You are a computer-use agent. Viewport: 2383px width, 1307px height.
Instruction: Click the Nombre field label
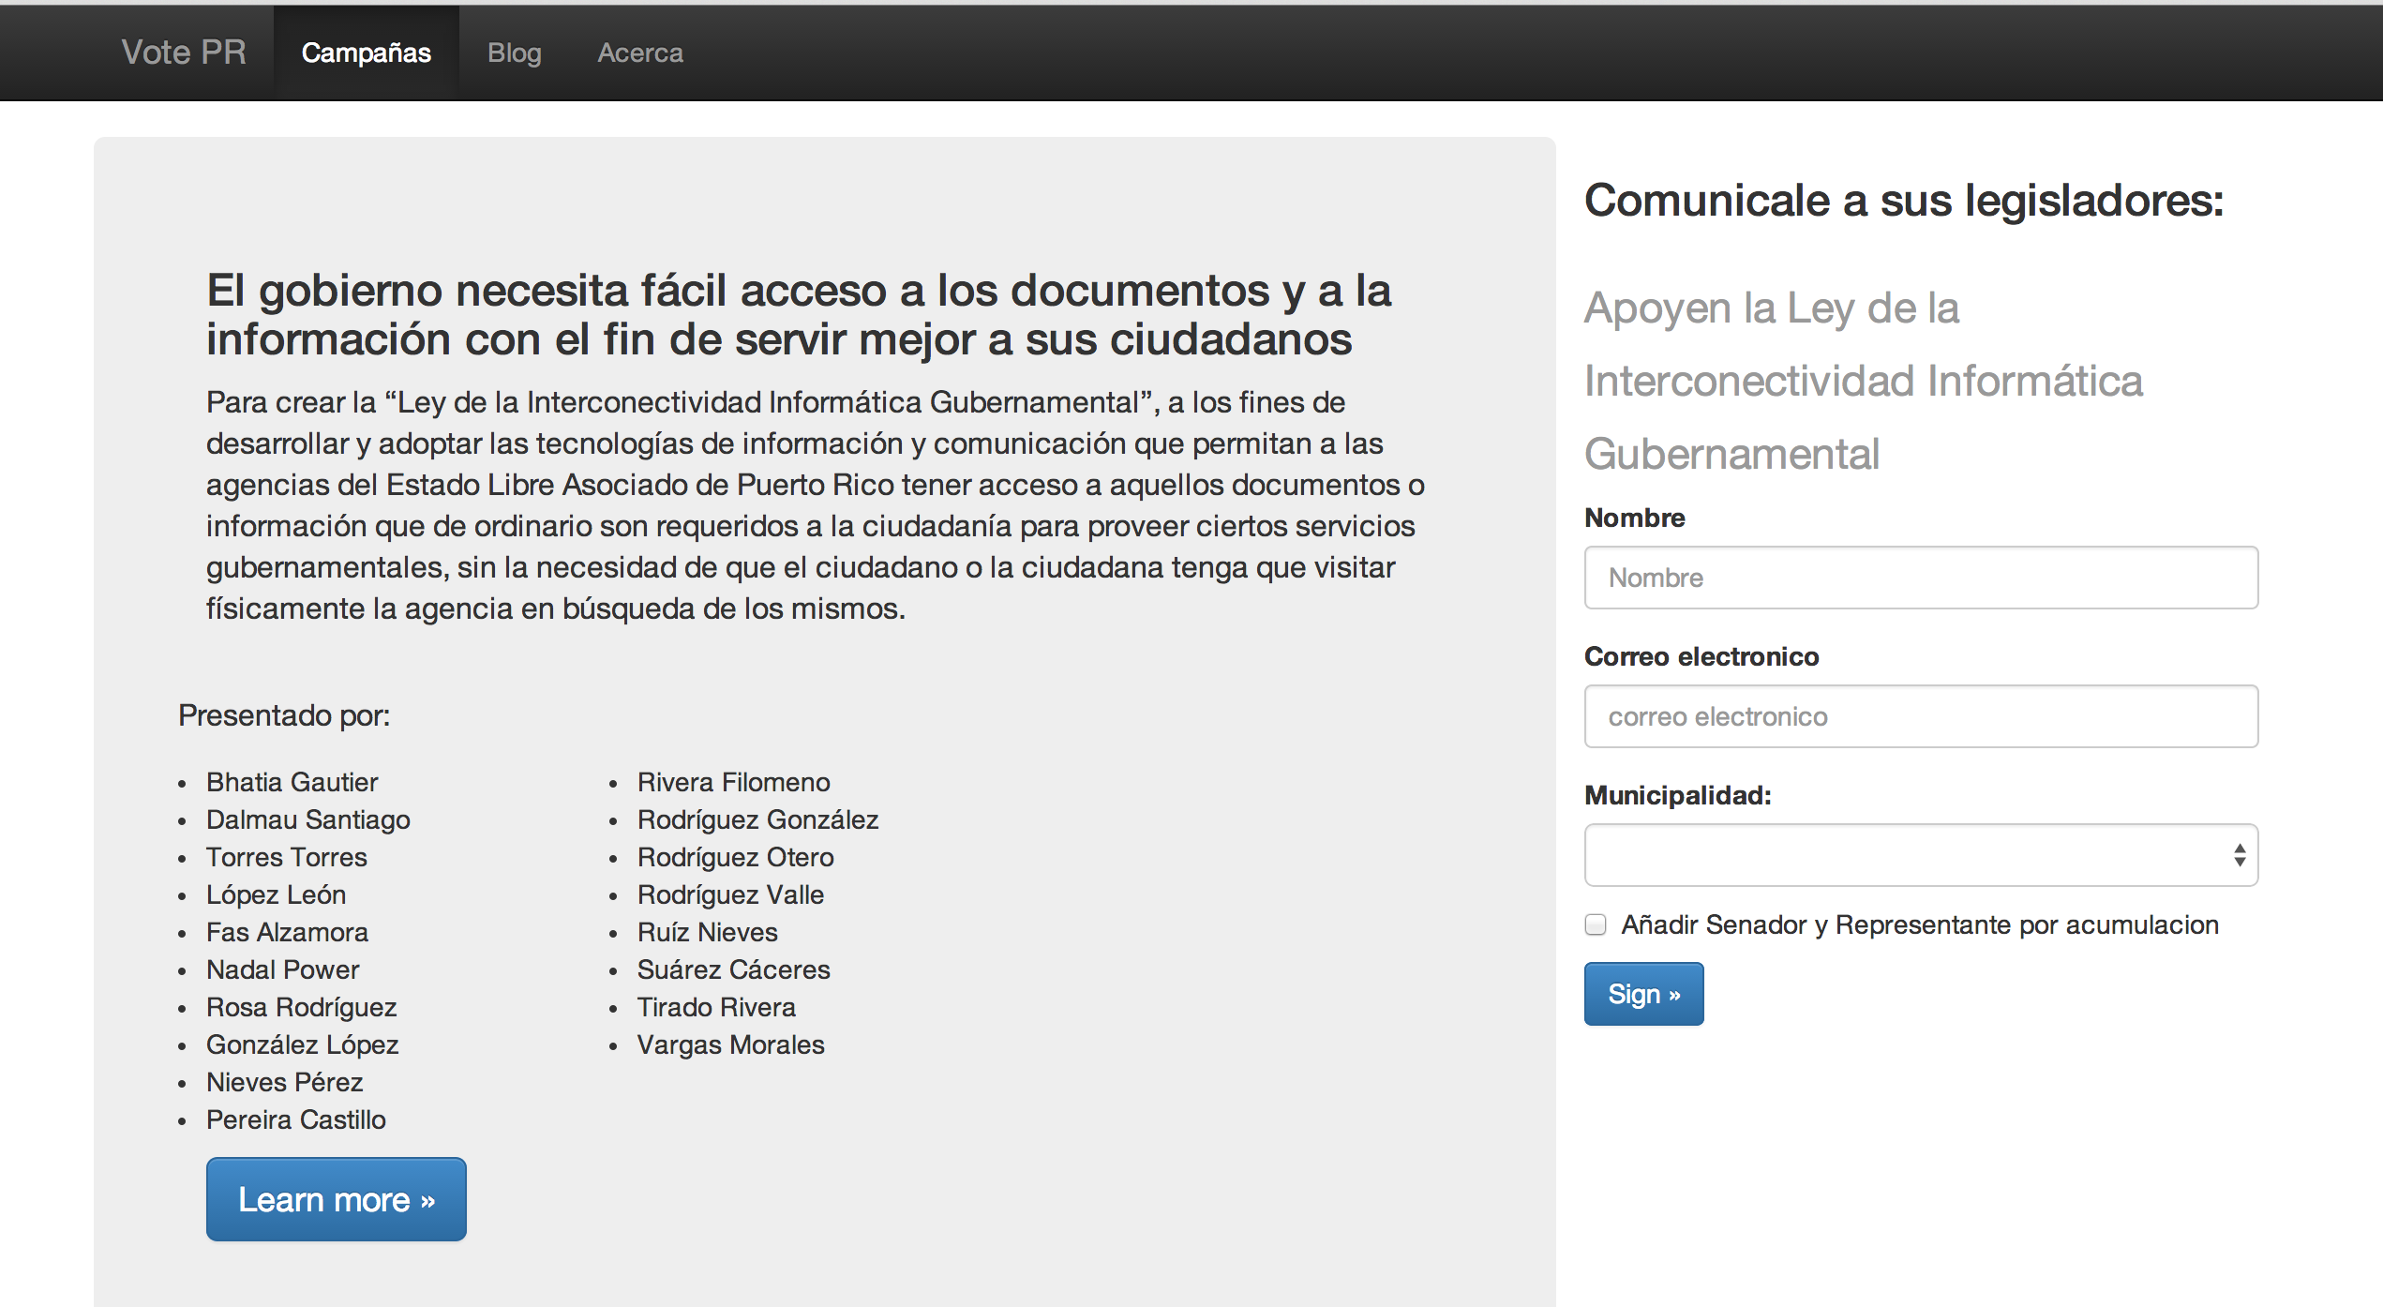(1634, 518)
